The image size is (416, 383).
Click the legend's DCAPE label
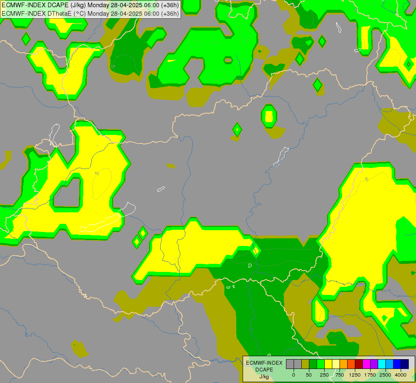coord(264,370)
